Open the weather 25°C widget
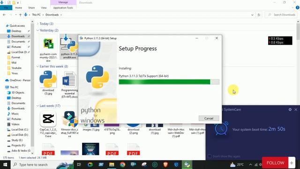 (x=237, y=164)
